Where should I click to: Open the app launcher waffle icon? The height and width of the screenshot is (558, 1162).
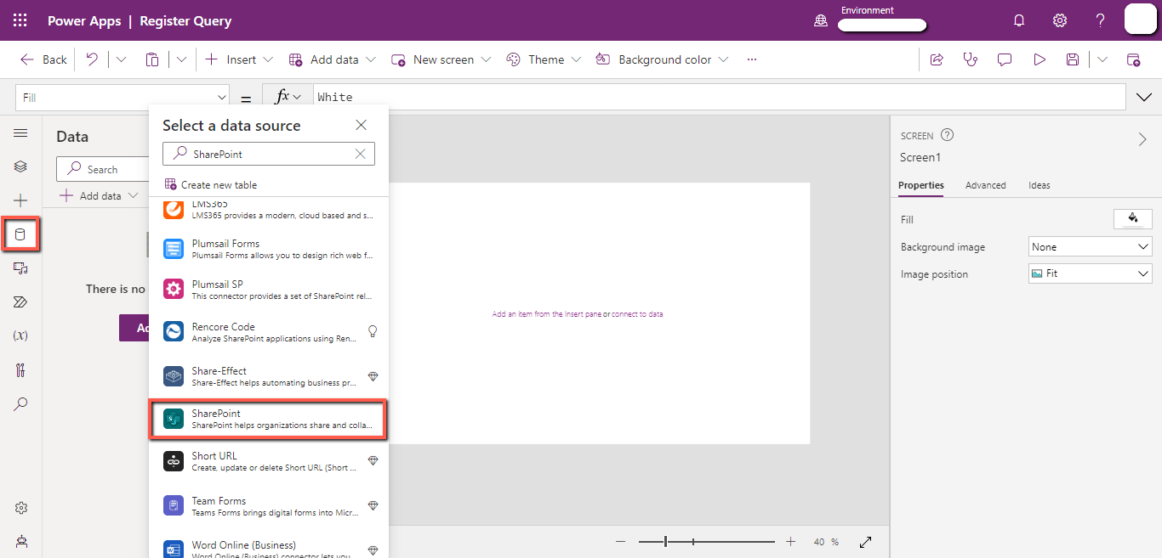(x=20, y=20)
